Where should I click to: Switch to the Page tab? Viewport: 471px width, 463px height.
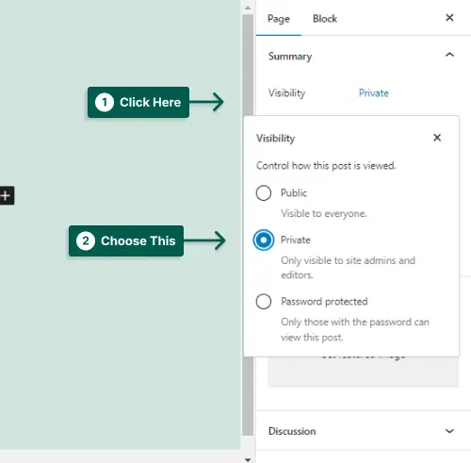(x=279, y=19)
